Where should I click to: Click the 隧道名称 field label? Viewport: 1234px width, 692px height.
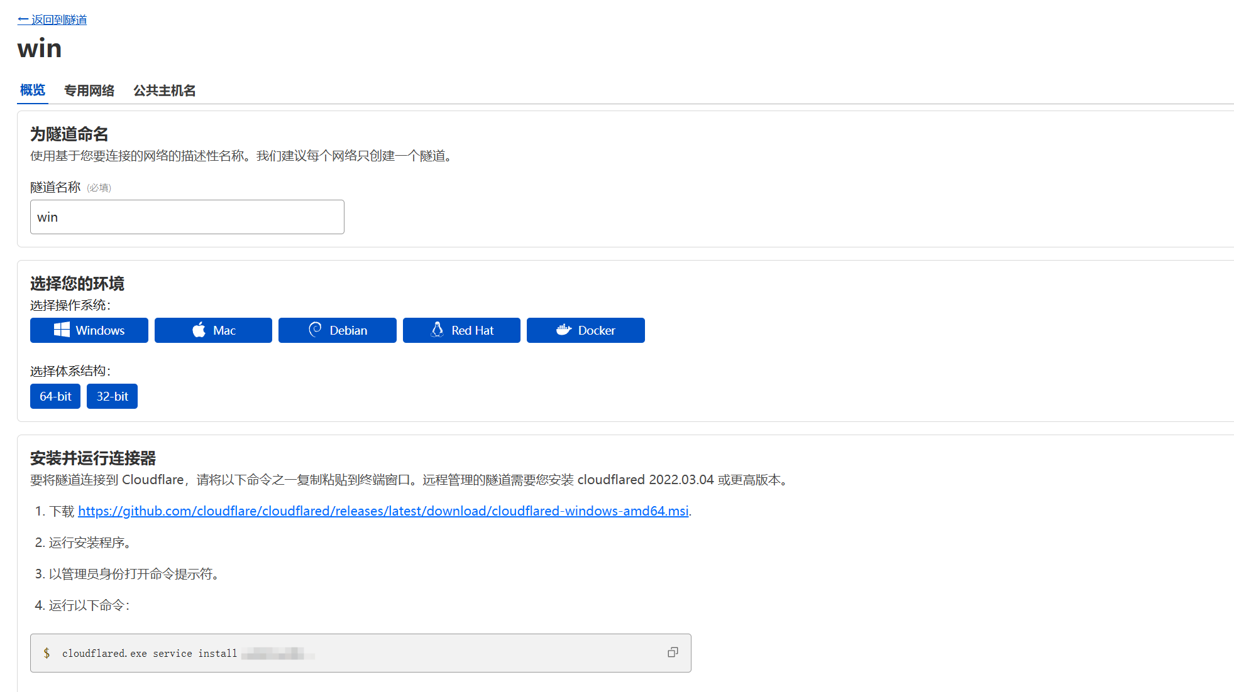[55, 187]
